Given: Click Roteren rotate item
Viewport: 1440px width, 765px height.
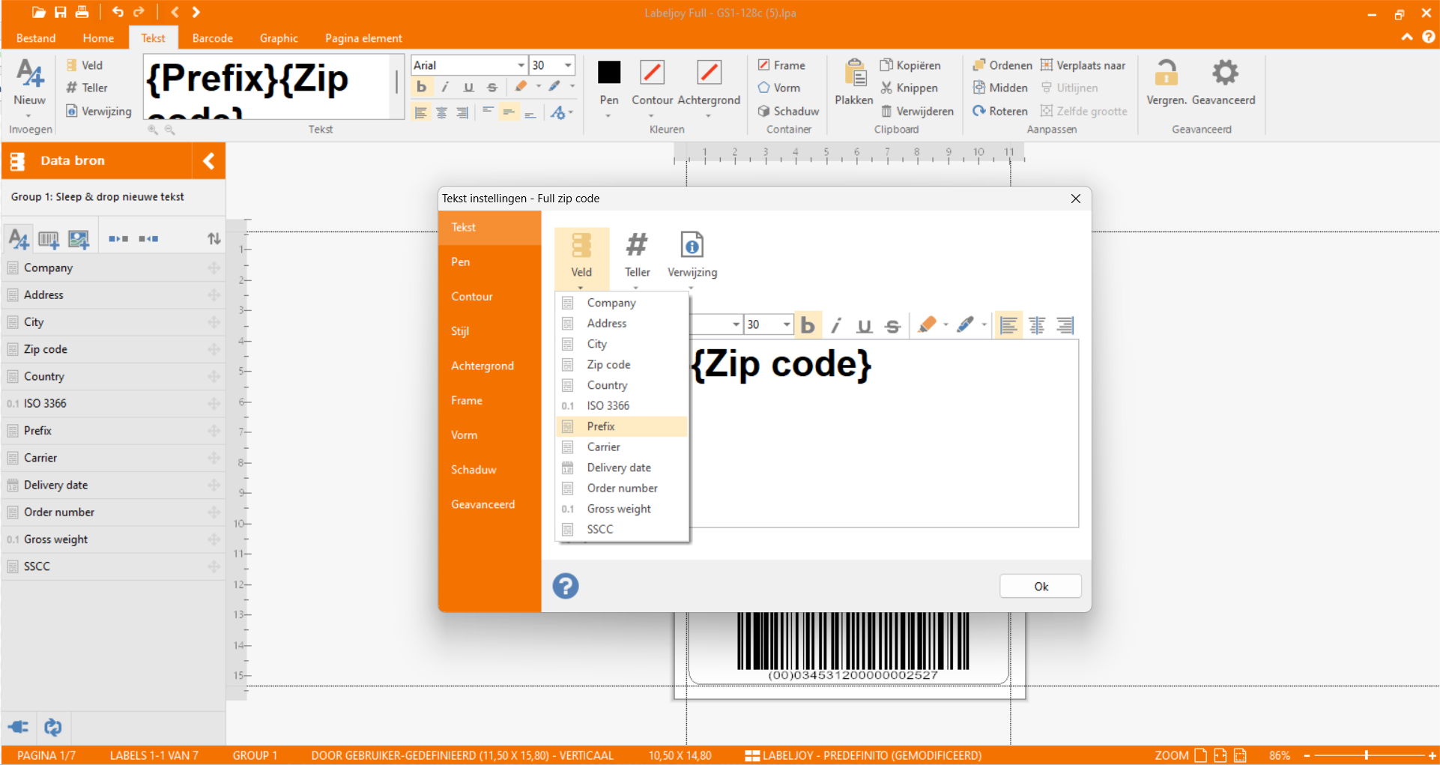Looking at the screenshot, I should tap(1000, 111).
